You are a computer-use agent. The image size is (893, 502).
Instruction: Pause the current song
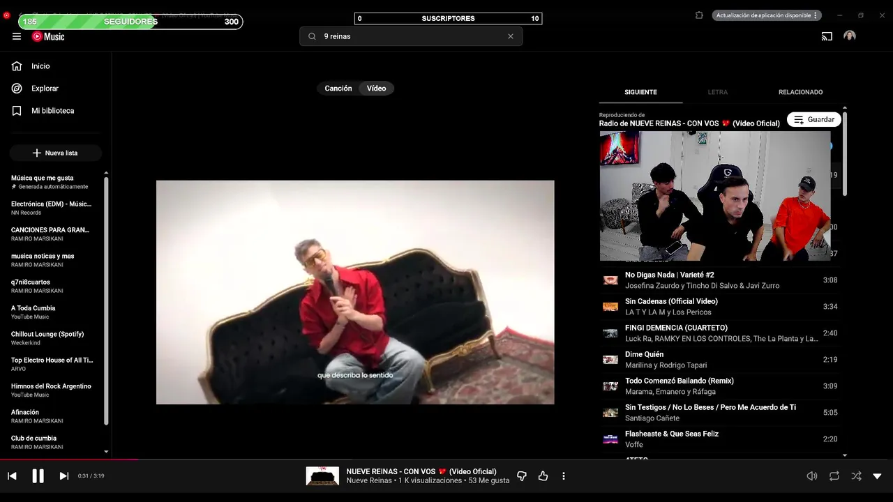(x=38, y=476)
